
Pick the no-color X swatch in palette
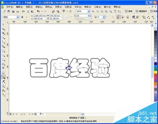click(155, 29)
